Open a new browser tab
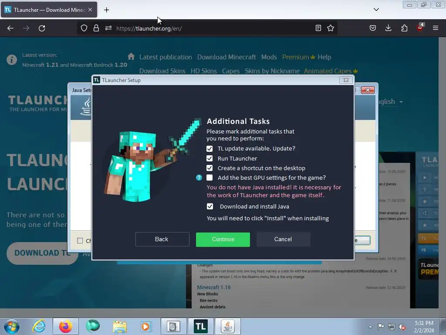The height and width of the screenshot is (335, 446). pyautogui.click(x=106, y=10)
